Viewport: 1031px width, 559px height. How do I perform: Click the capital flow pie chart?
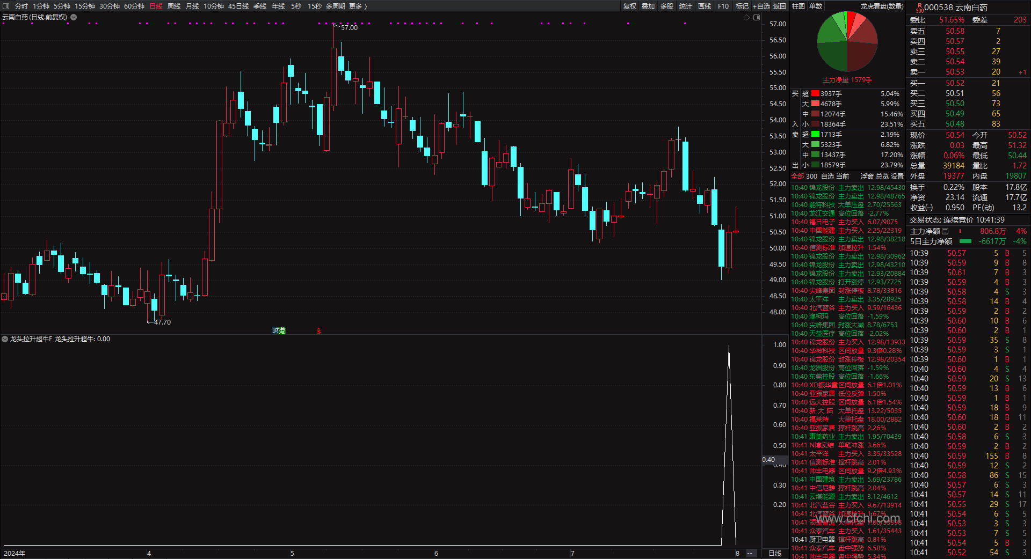pyautogui.click(x=847, y=41)
